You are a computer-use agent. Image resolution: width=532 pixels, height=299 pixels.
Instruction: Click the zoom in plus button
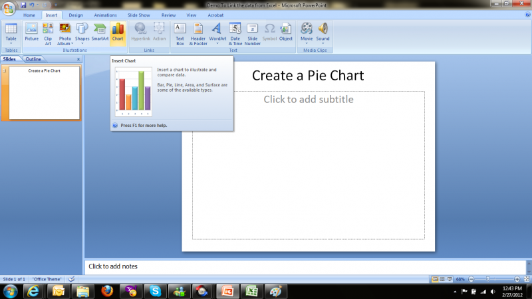click(517, 279)
